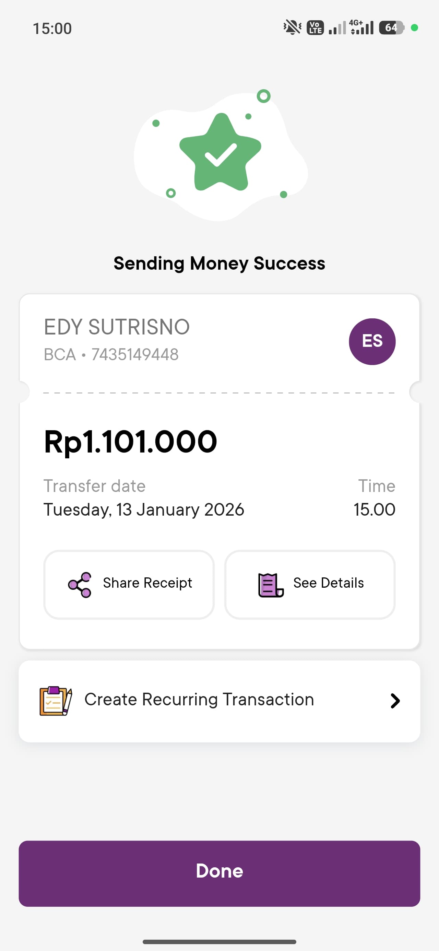Screen dimensions: 439x951
Task: Click the share receipt icon
Action: tap(80, 584)
